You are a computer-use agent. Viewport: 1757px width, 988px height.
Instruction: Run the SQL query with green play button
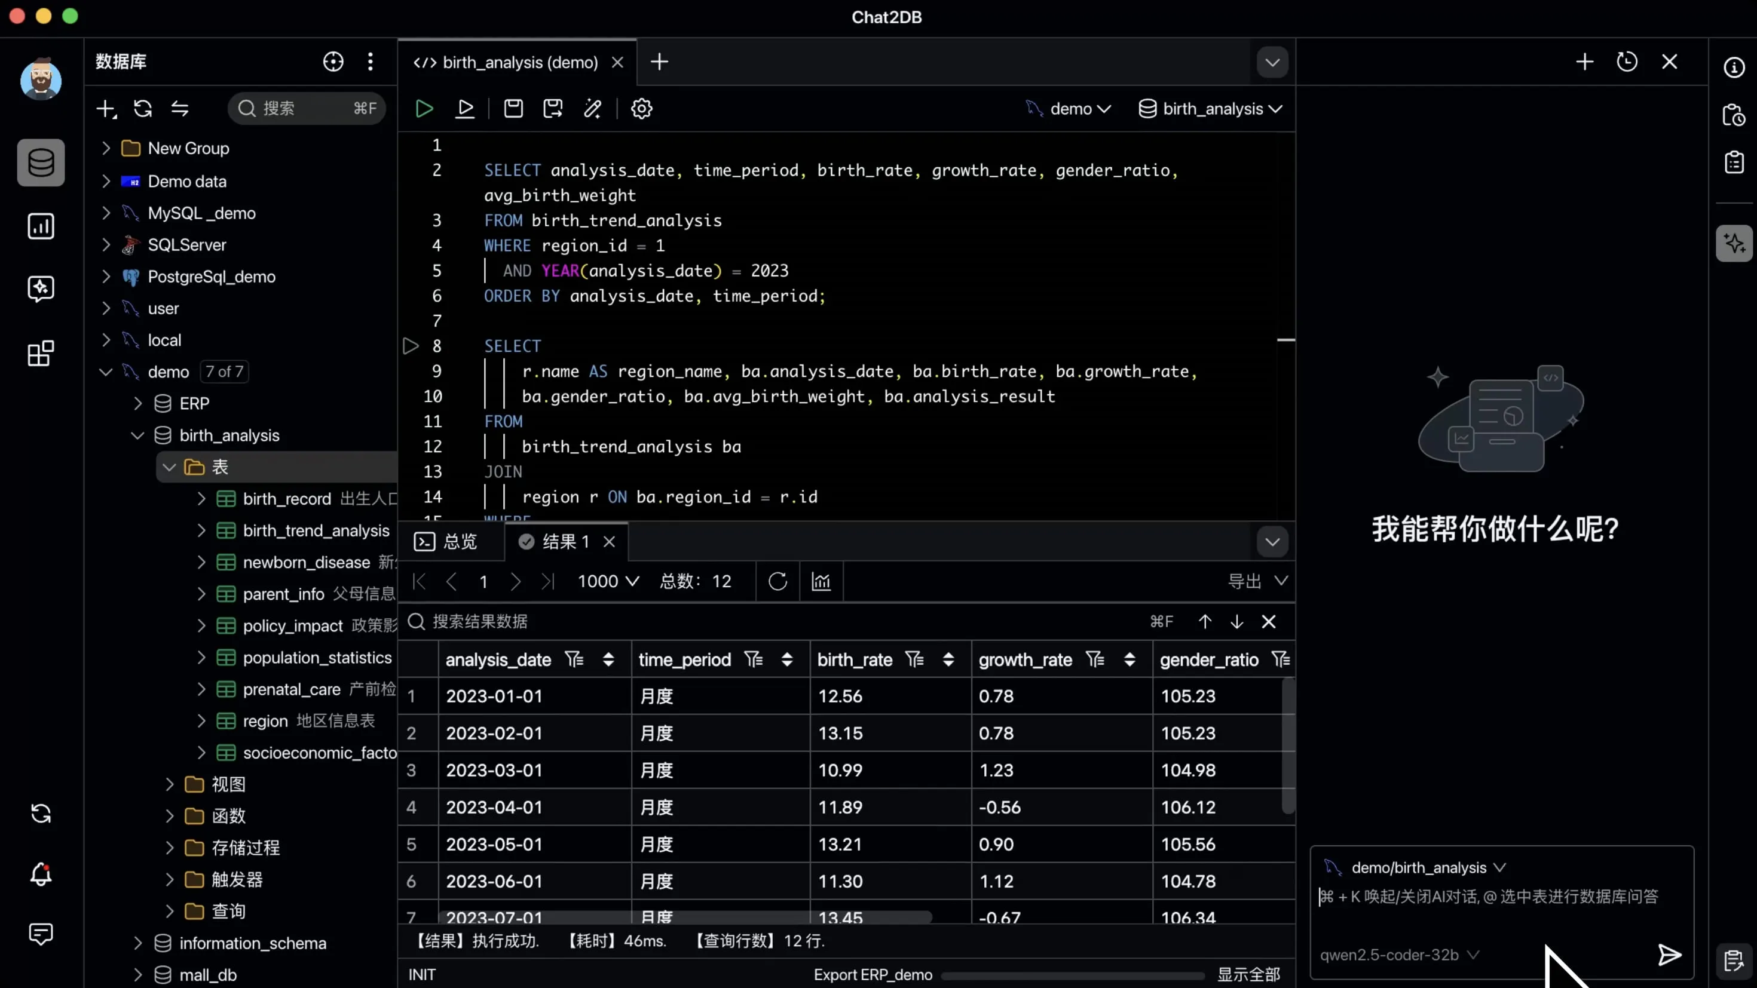point(424,108)
